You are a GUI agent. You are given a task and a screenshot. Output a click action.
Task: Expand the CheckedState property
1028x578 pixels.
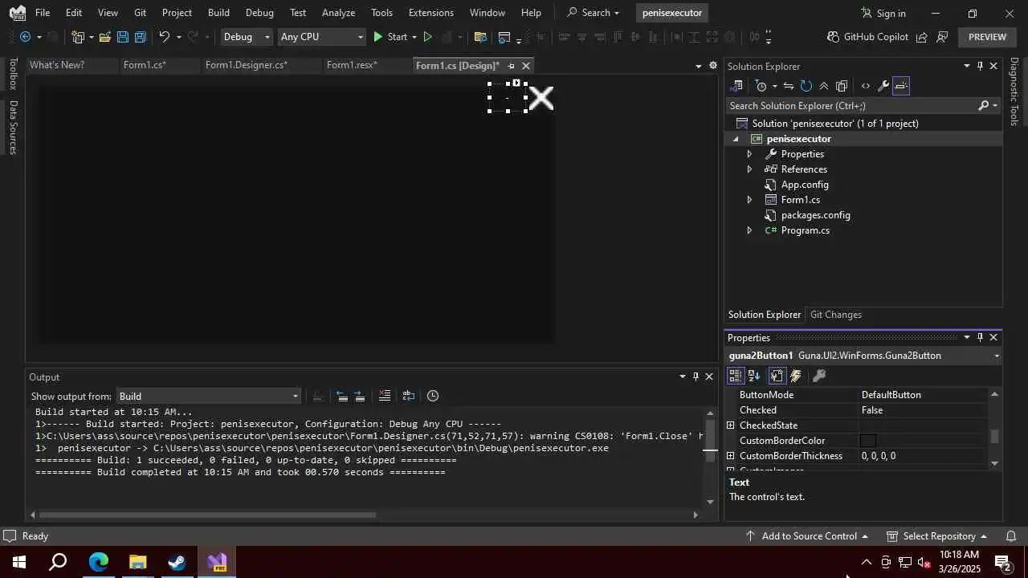[x=731, y=425]
